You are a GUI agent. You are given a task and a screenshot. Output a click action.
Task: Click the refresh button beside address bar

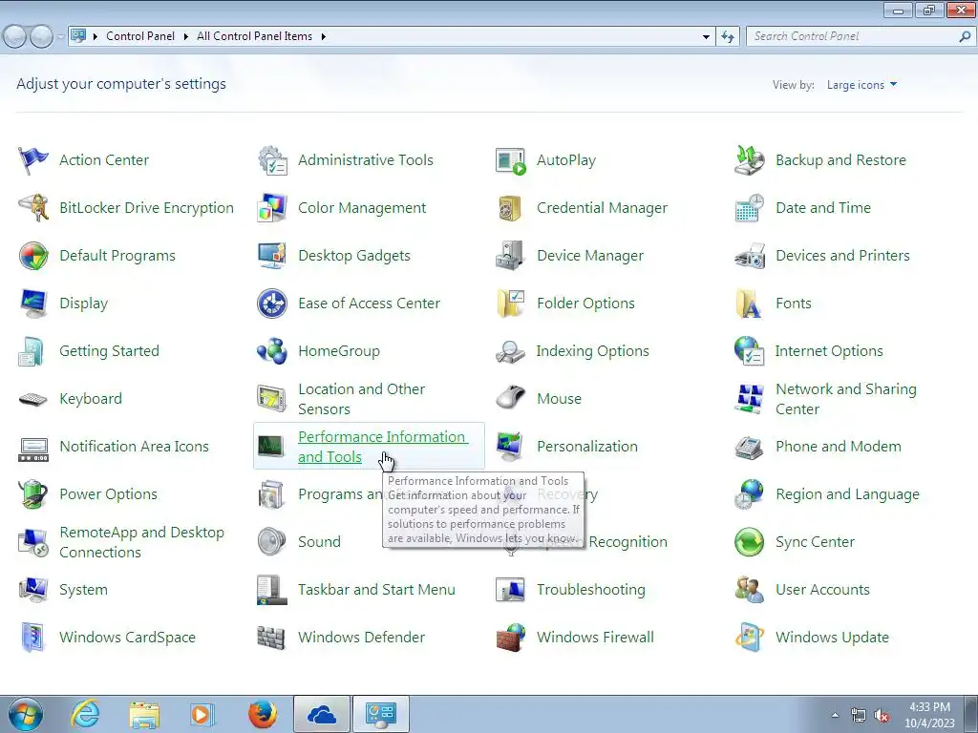(x=728, y=37)
